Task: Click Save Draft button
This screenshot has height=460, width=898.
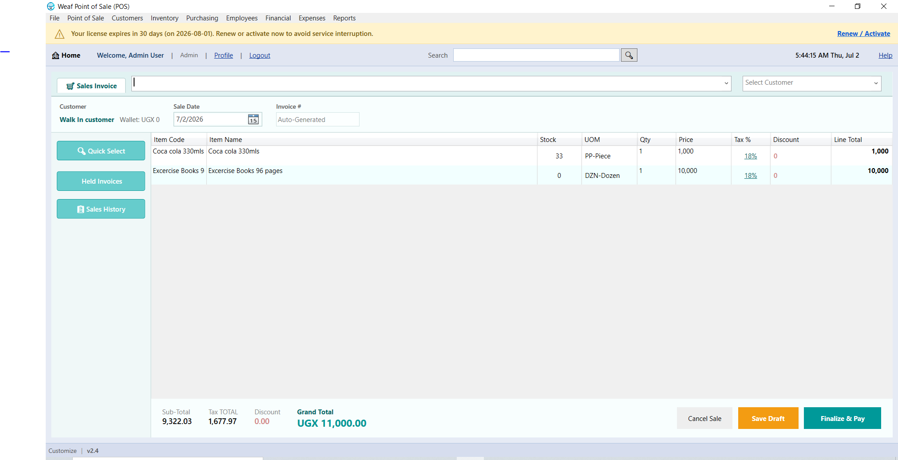Action: (768, 418)
